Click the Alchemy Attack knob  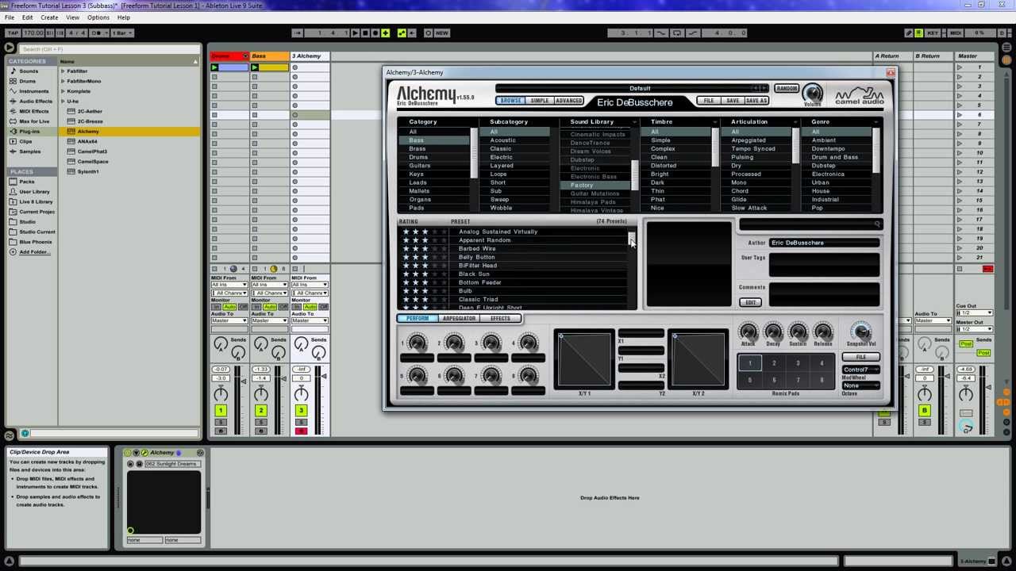[x=748, y=331]
